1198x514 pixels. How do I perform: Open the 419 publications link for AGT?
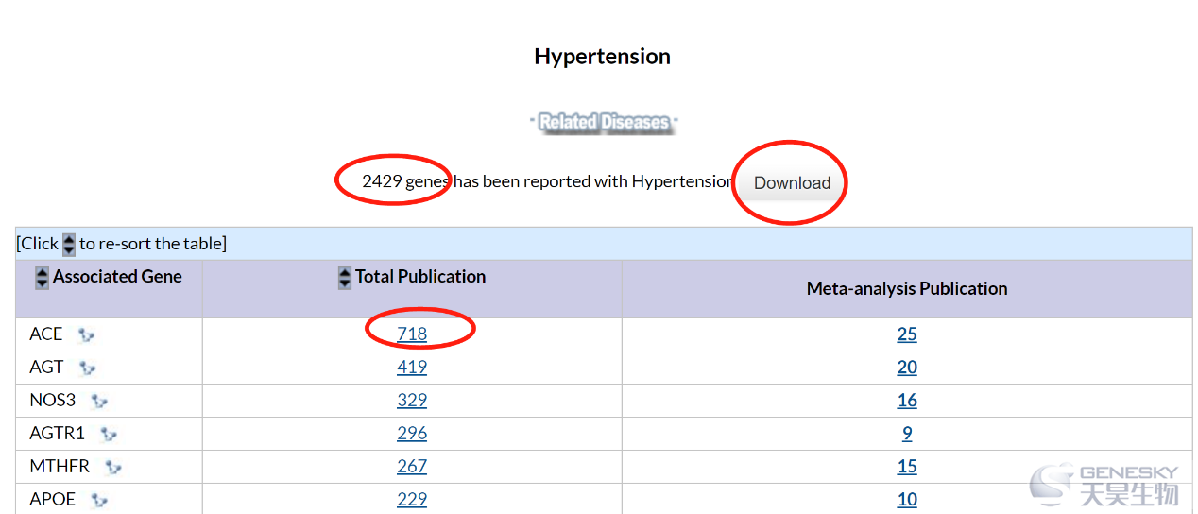[412, 367]
